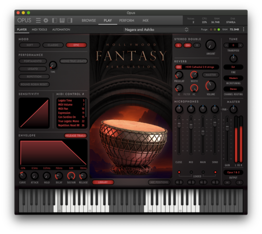The image size is (262, 234).
Task: Increase transpose with plus button
Action: [x=241, y=46]
